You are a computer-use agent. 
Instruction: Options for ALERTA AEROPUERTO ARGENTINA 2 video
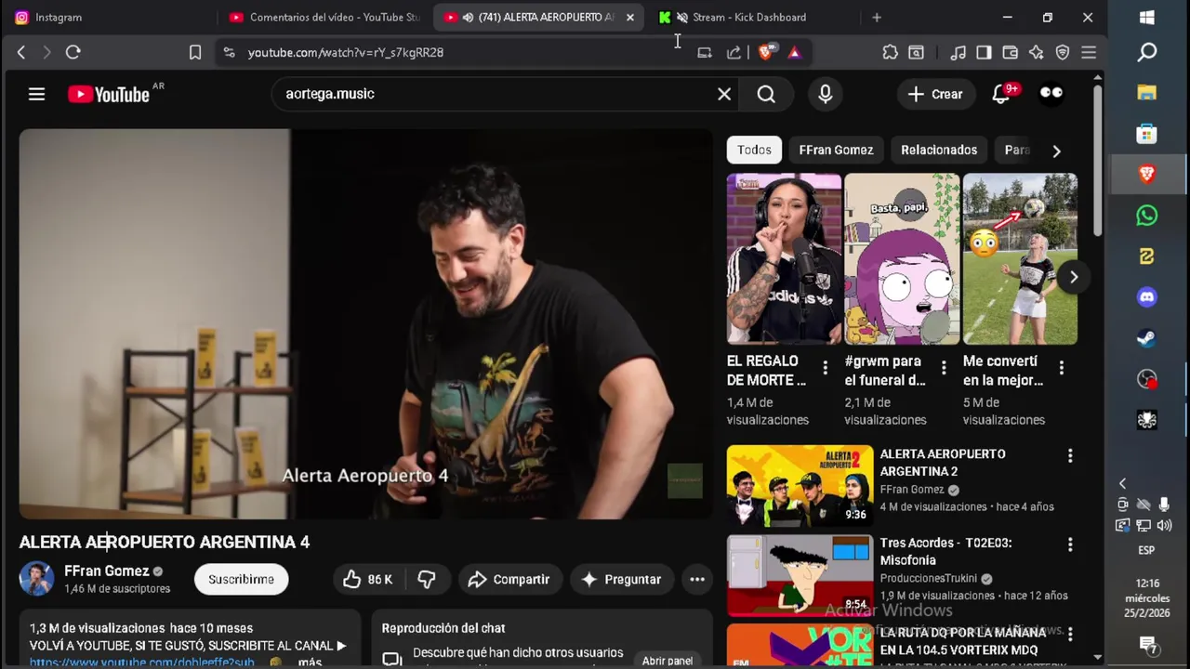tap(1070, 455)
